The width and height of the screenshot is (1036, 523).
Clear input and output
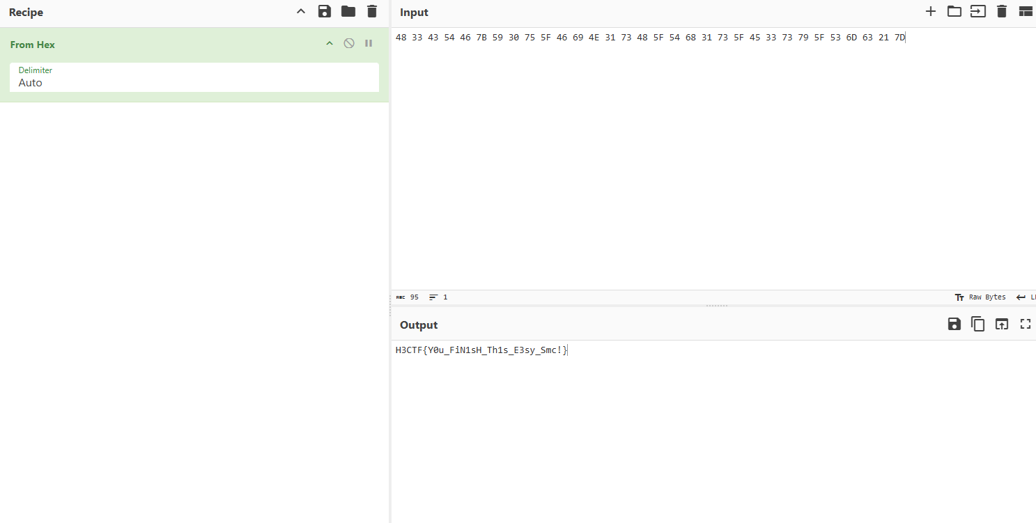click(x=1002, y=11)
